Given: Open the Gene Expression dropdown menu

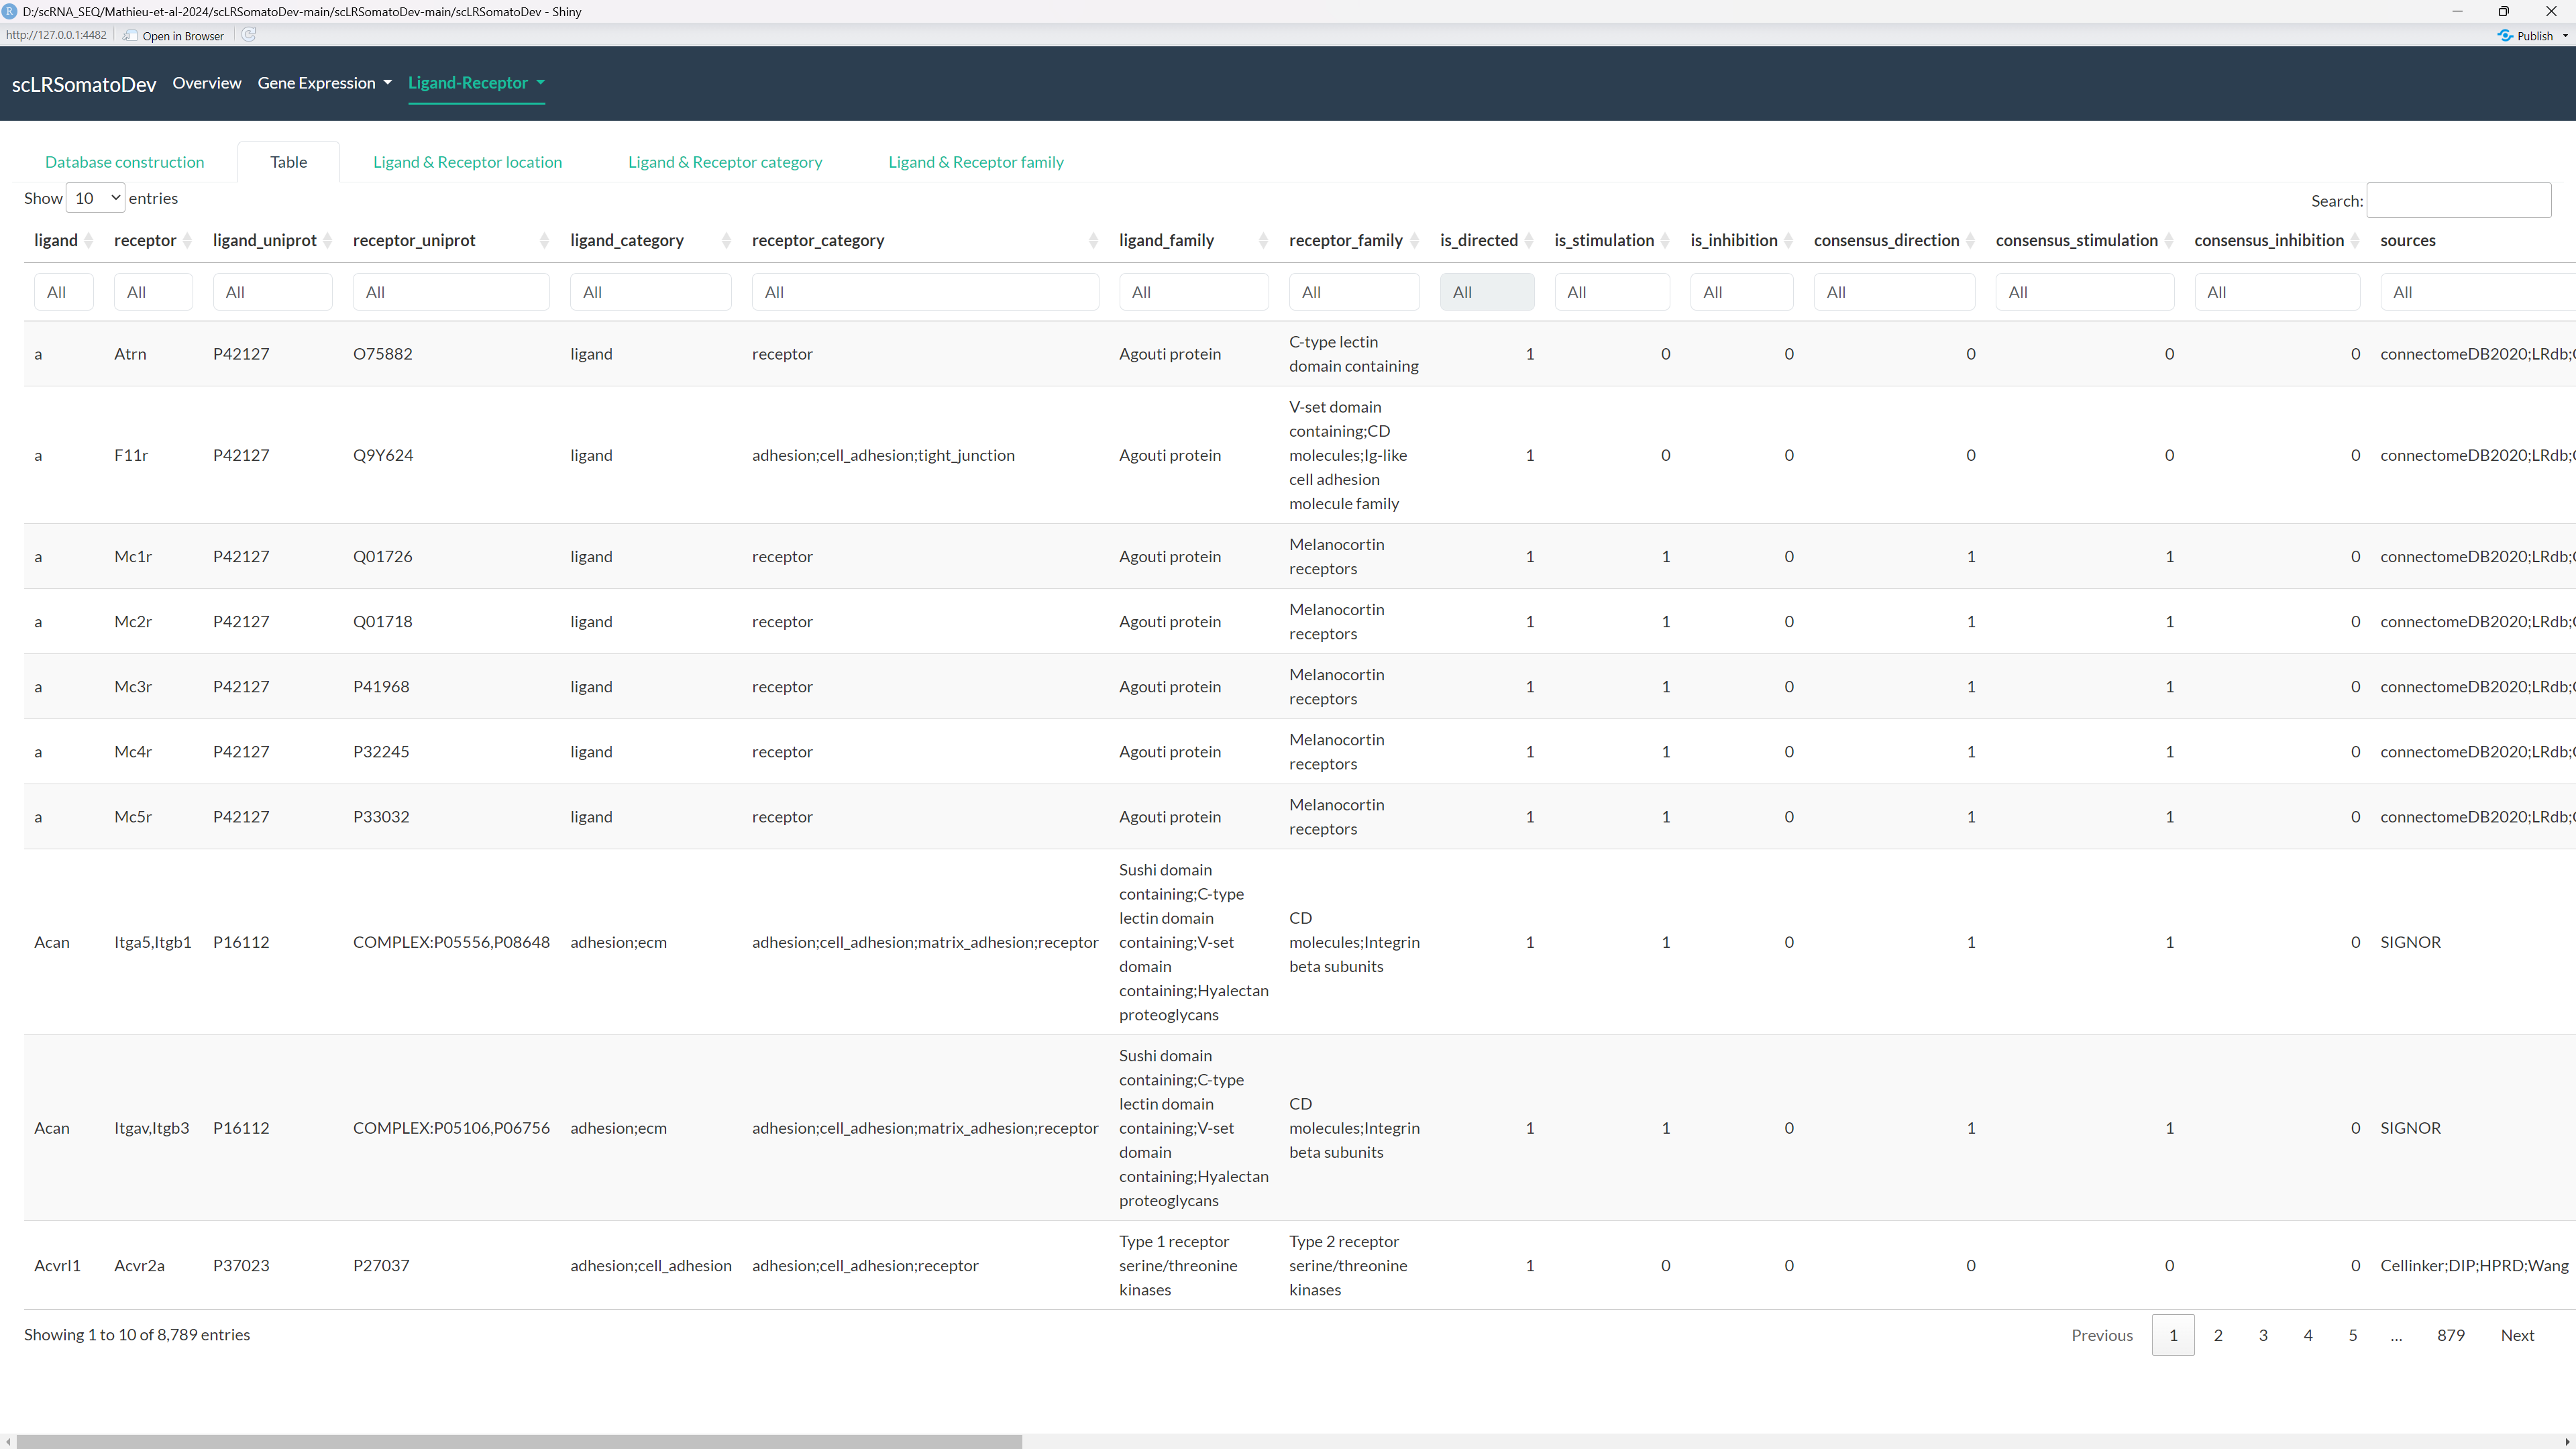Looking at the screenshot, I should point(323,83).
